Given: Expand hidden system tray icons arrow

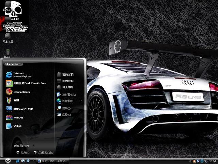Looking at the screenshot, I should click(190, 161).
